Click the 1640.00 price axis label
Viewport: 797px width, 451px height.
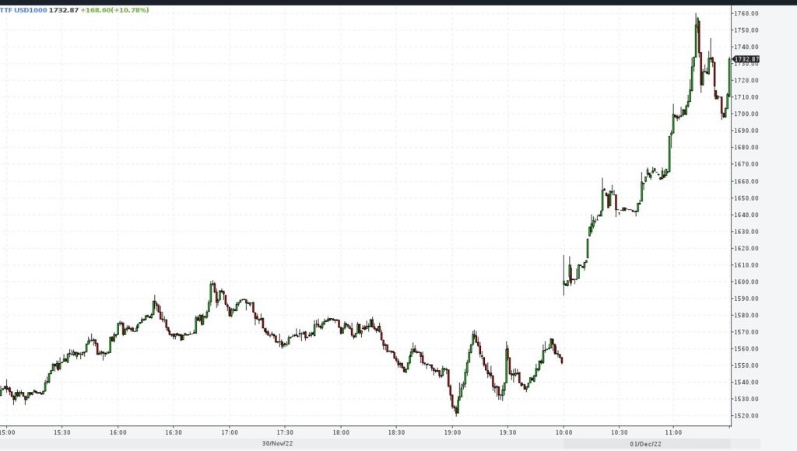746,215
